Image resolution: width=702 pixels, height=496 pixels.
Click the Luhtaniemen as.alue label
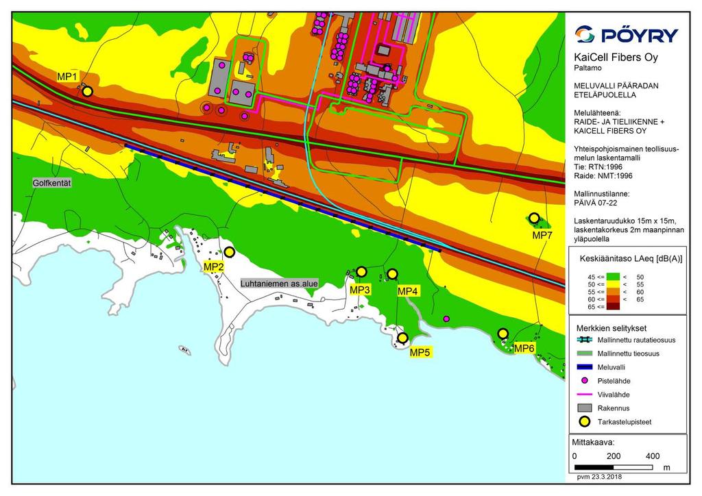[x=280, y=284]
